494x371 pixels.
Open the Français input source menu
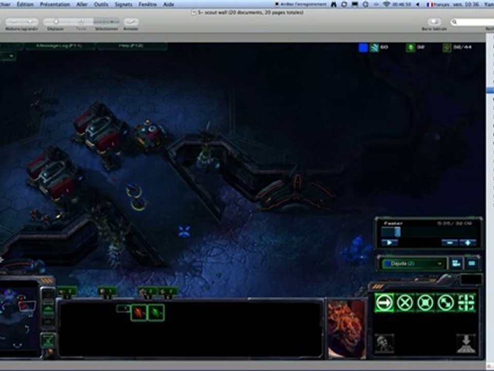pyautogui.click(x=437, y=4)
